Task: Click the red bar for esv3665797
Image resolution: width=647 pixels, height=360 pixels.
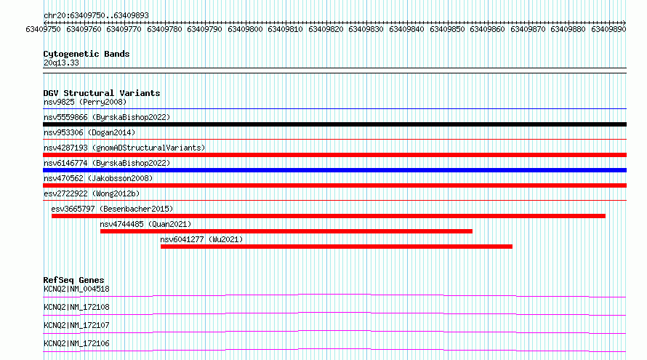Action: [329, 216]
